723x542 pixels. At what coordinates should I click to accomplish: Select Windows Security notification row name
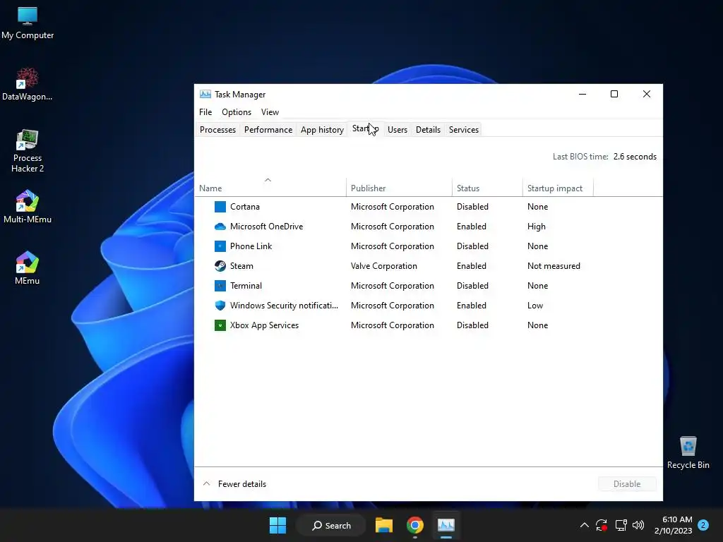[x=284, y=306]
